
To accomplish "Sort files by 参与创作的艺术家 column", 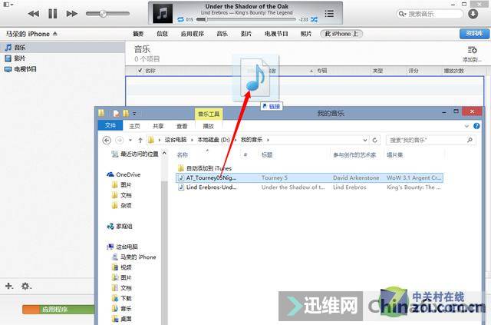I will 354,154.
